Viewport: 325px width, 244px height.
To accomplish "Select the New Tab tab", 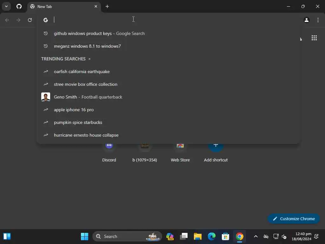I will click(63, 6).
